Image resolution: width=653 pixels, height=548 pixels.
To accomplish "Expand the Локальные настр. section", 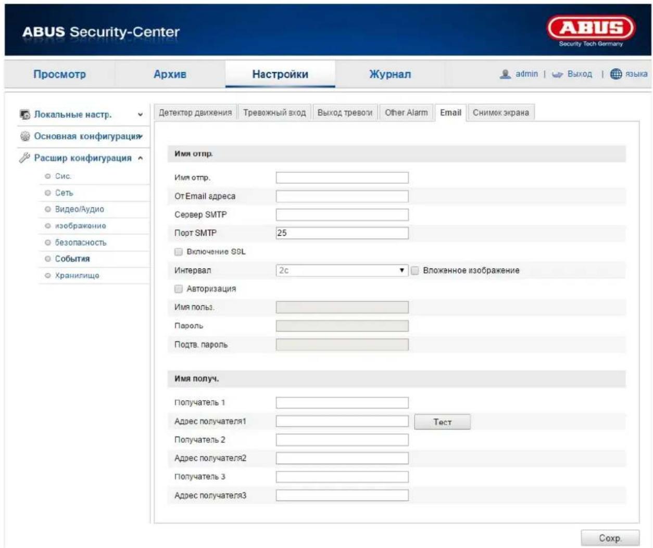I will (x=140, y=114).
